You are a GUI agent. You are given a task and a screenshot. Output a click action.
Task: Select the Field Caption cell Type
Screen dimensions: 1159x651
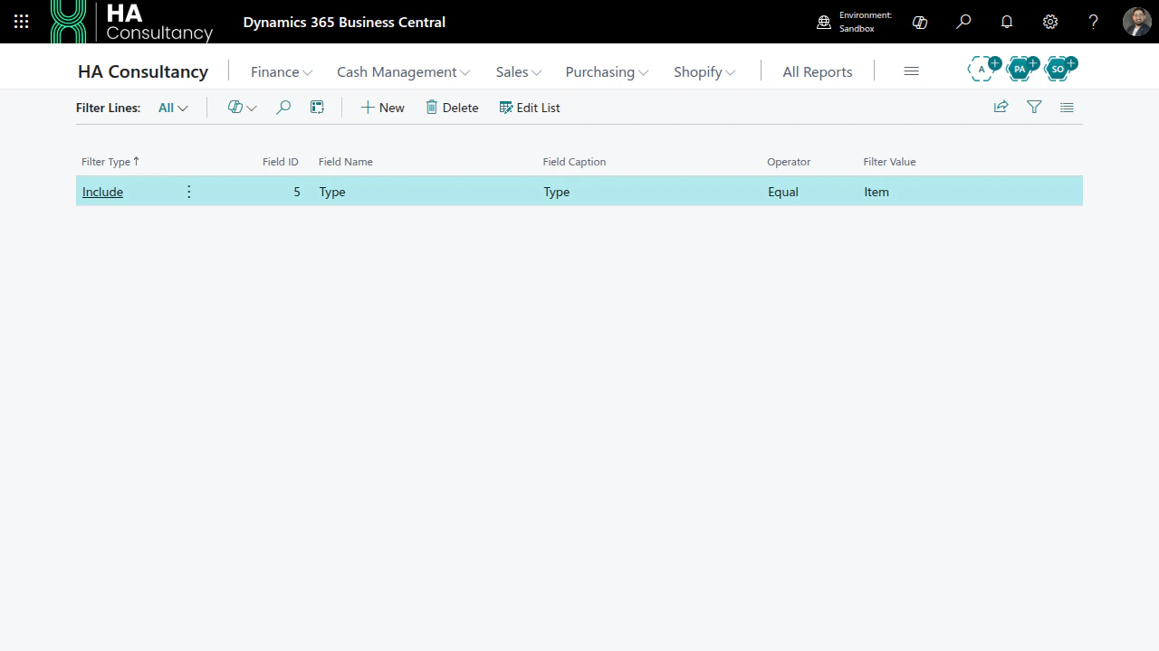pyautogui.click(x=556, y=192)
